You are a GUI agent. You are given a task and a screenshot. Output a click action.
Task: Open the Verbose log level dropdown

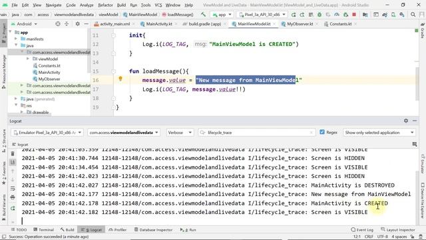pyautogui.click(x=180, y=133)
